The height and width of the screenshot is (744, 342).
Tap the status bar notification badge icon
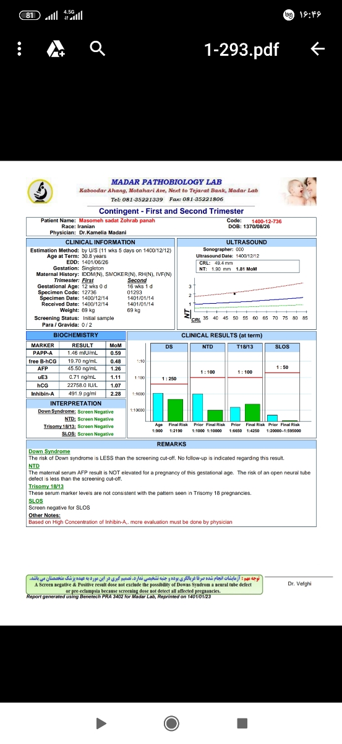tap(288, 15)
